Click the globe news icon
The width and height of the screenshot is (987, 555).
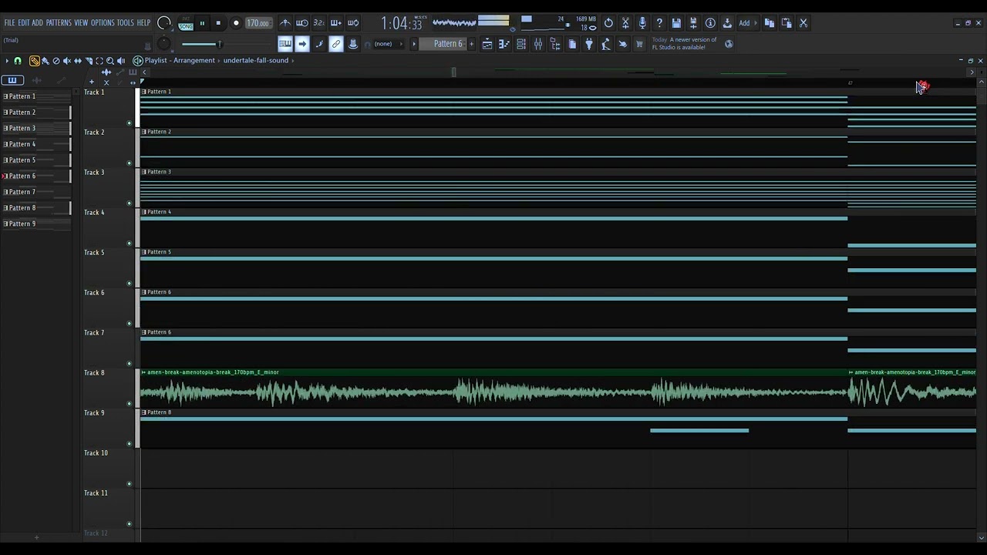729,44
